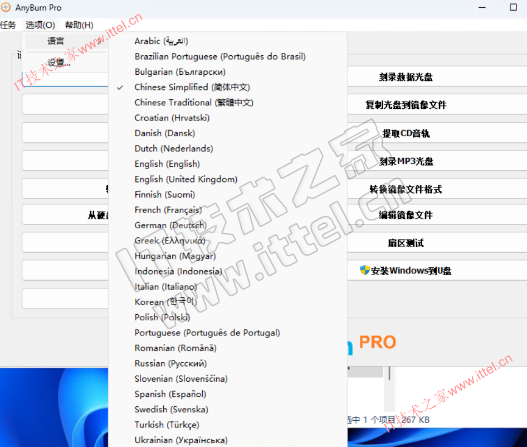
Task: Open the 帮助(H) menu
Action: [79, 25]
